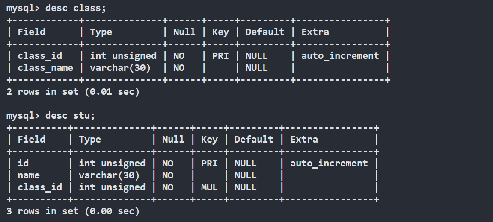Click auto_increment in the stu table
The height and width of the screenshot is (222, 493).
(x=329, y=164)
